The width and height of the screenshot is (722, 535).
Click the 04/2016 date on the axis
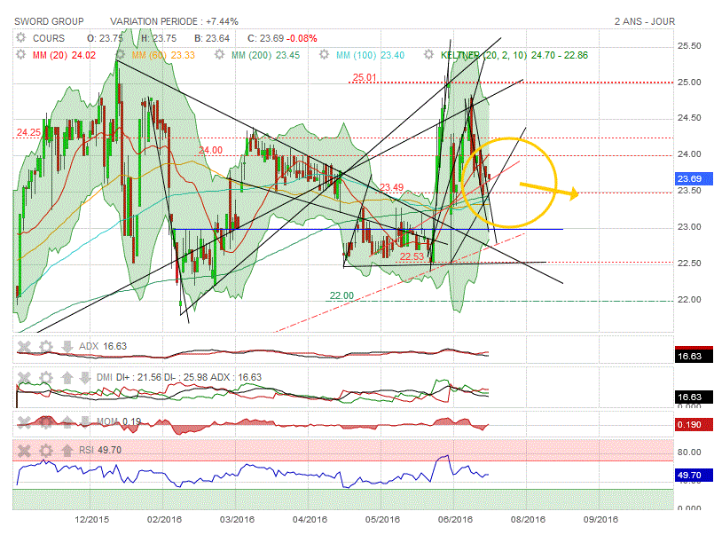(310, 520)
